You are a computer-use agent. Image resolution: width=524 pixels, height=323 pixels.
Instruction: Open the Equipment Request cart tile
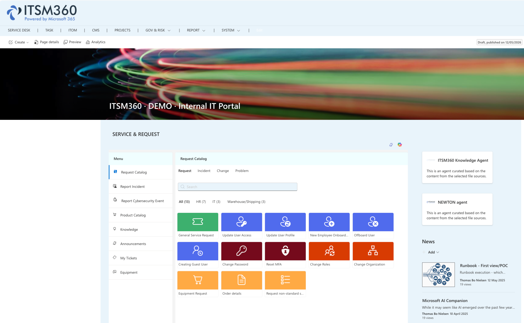pyautogui.click(x=198, y=284)
